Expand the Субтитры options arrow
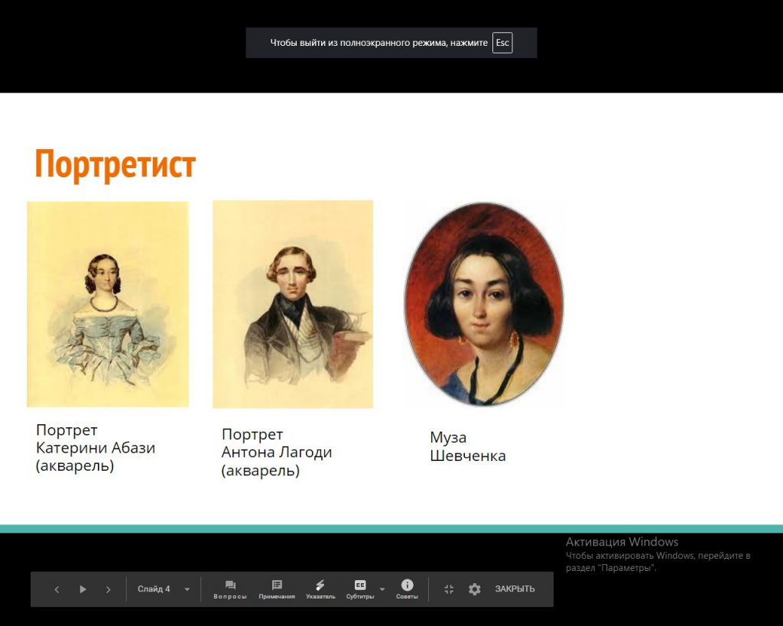The width and height of the screenshot is (783, 626). pyautogui.click(x=382, y=589)
